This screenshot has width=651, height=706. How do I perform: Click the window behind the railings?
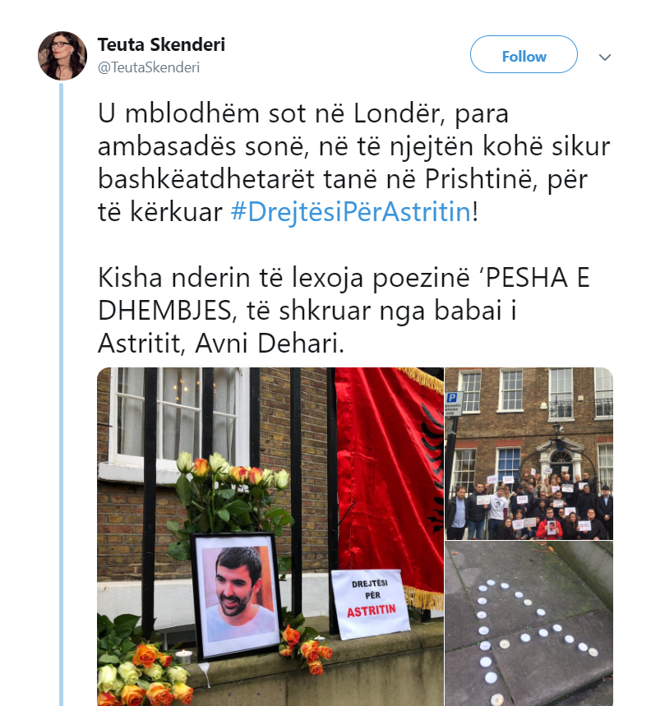[178, 417]
